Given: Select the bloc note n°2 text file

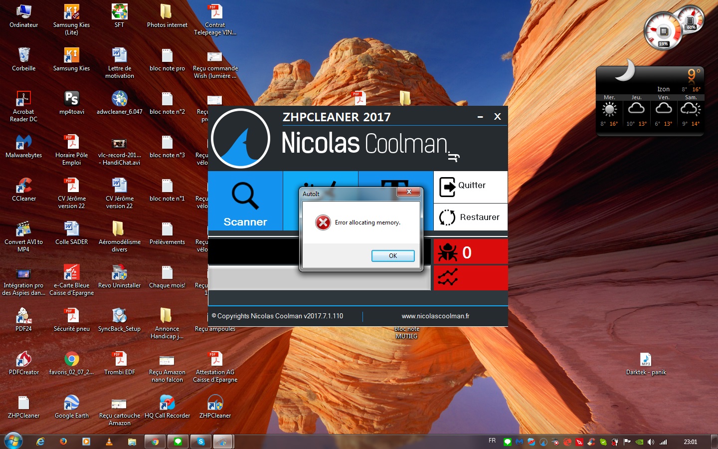Looking at the screenshot, I should click(x=167, y=103).
